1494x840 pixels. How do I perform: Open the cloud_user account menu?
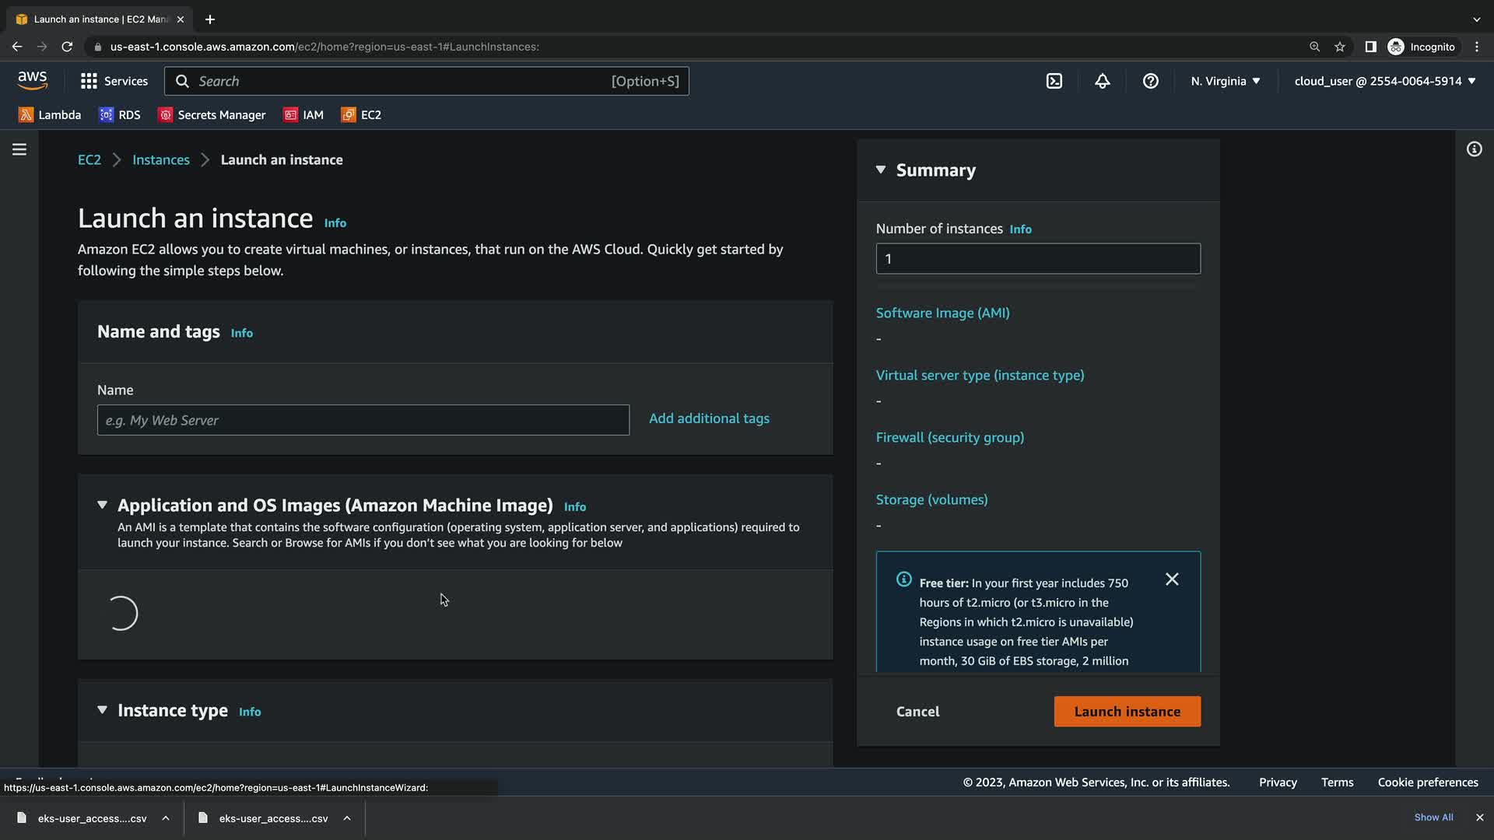tap(1384, 81)
